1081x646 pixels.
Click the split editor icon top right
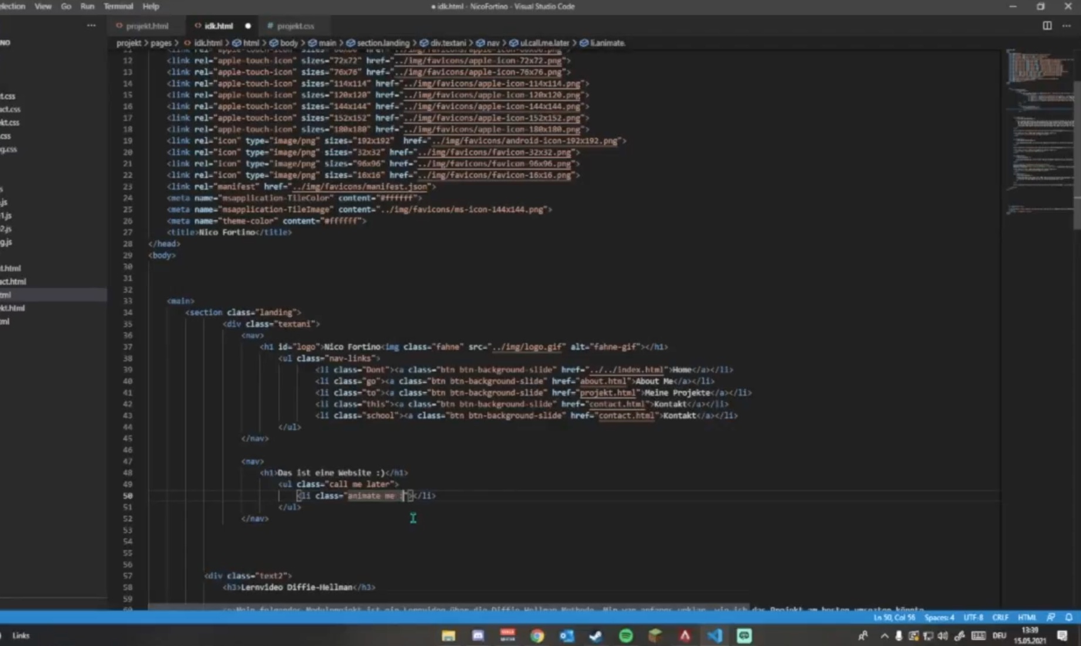(1047, 26)
